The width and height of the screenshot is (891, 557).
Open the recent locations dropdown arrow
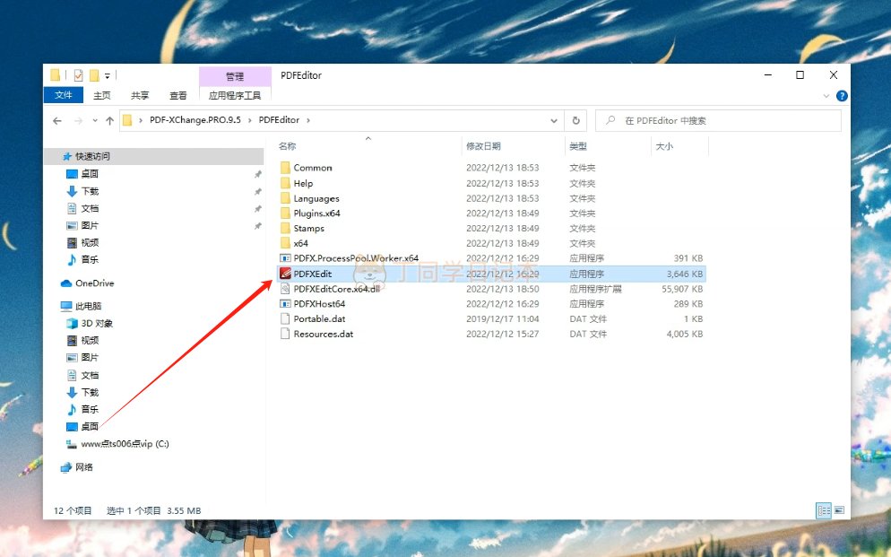(x=94, y=120)
